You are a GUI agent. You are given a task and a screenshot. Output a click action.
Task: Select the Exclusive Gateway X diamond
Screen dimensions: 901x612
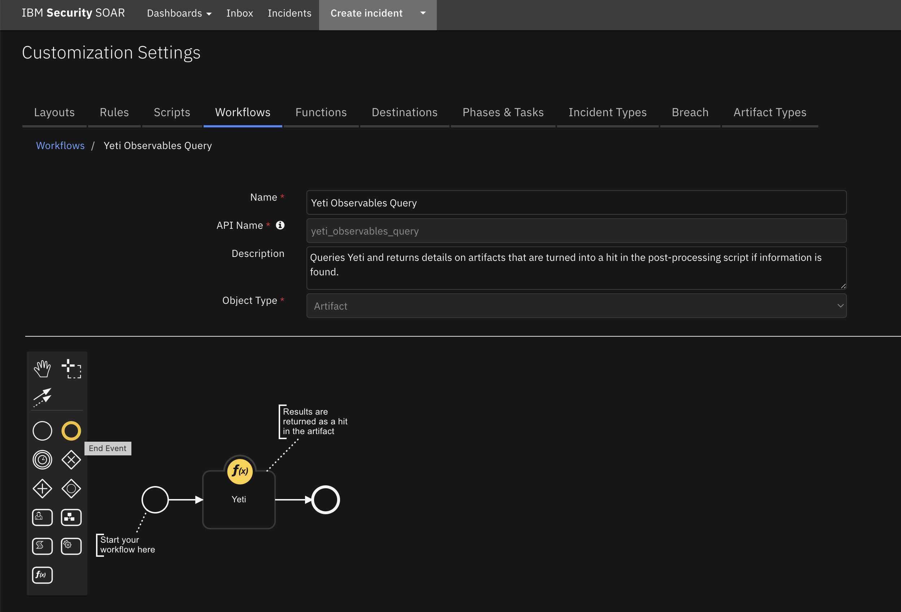[71, 460]
